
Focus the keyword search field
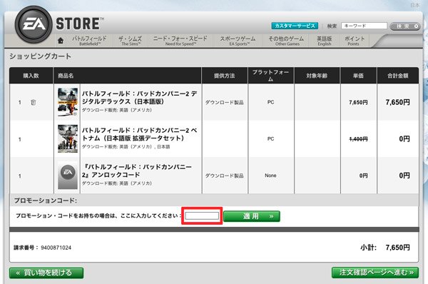tap(364, 26)
